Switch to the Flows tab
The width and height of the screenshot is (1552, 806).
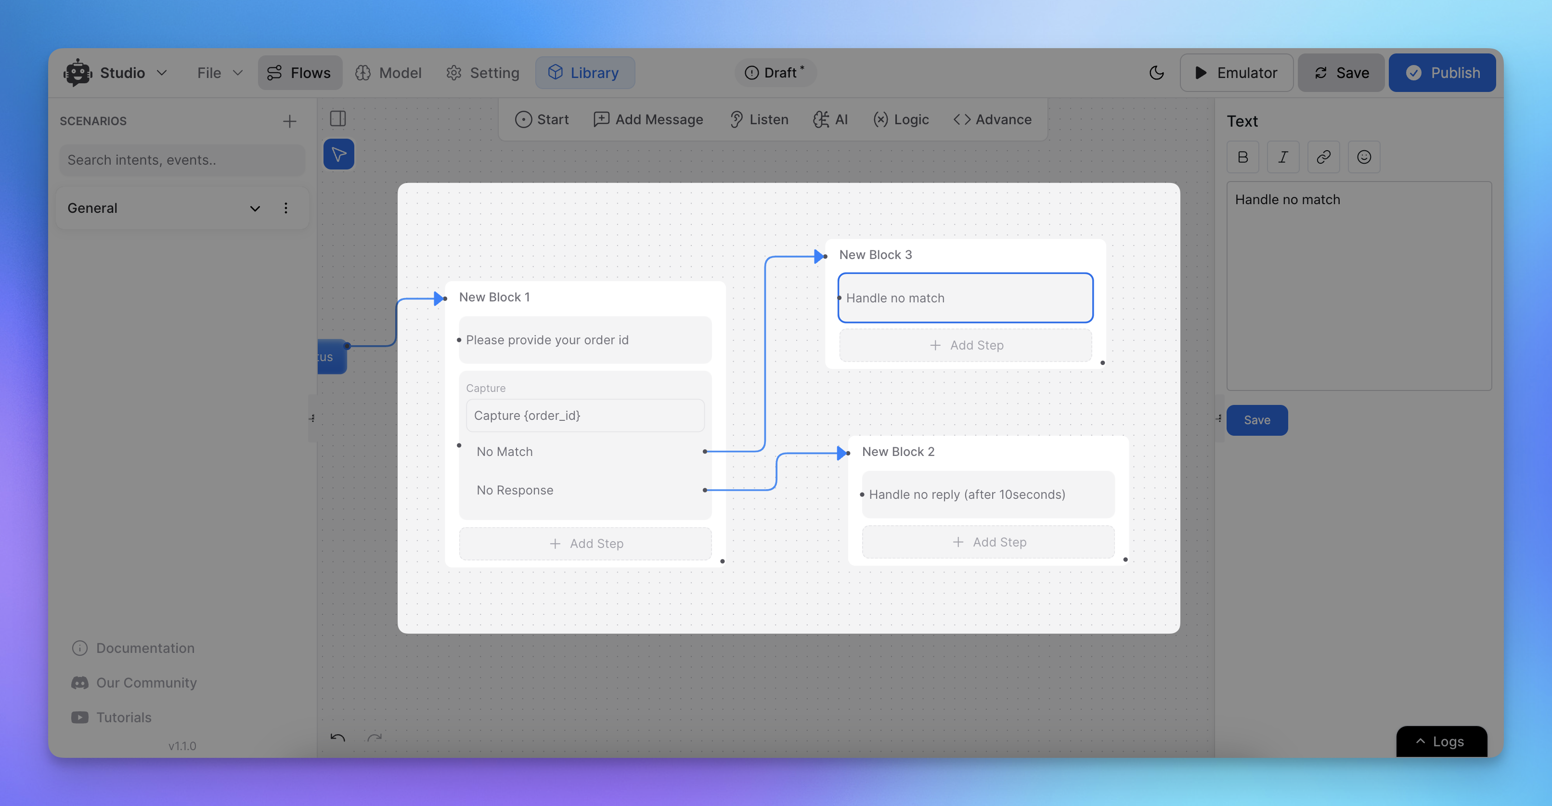pos(300,73)
